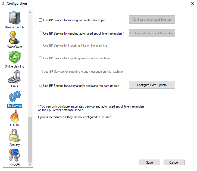Open the FHIR flame icon
The image size is (197, 171).
tap(15, 116)
